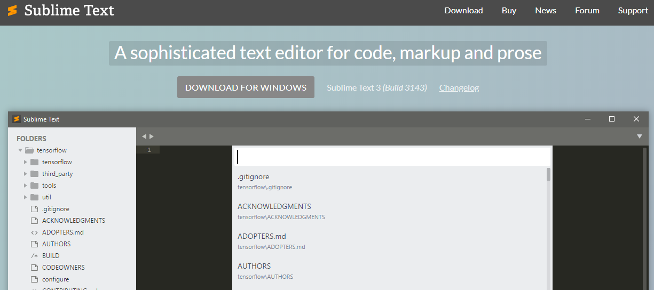654x290 pixels.
Task: Minimize the Sublime Text window
Action: tap(587, 119)
